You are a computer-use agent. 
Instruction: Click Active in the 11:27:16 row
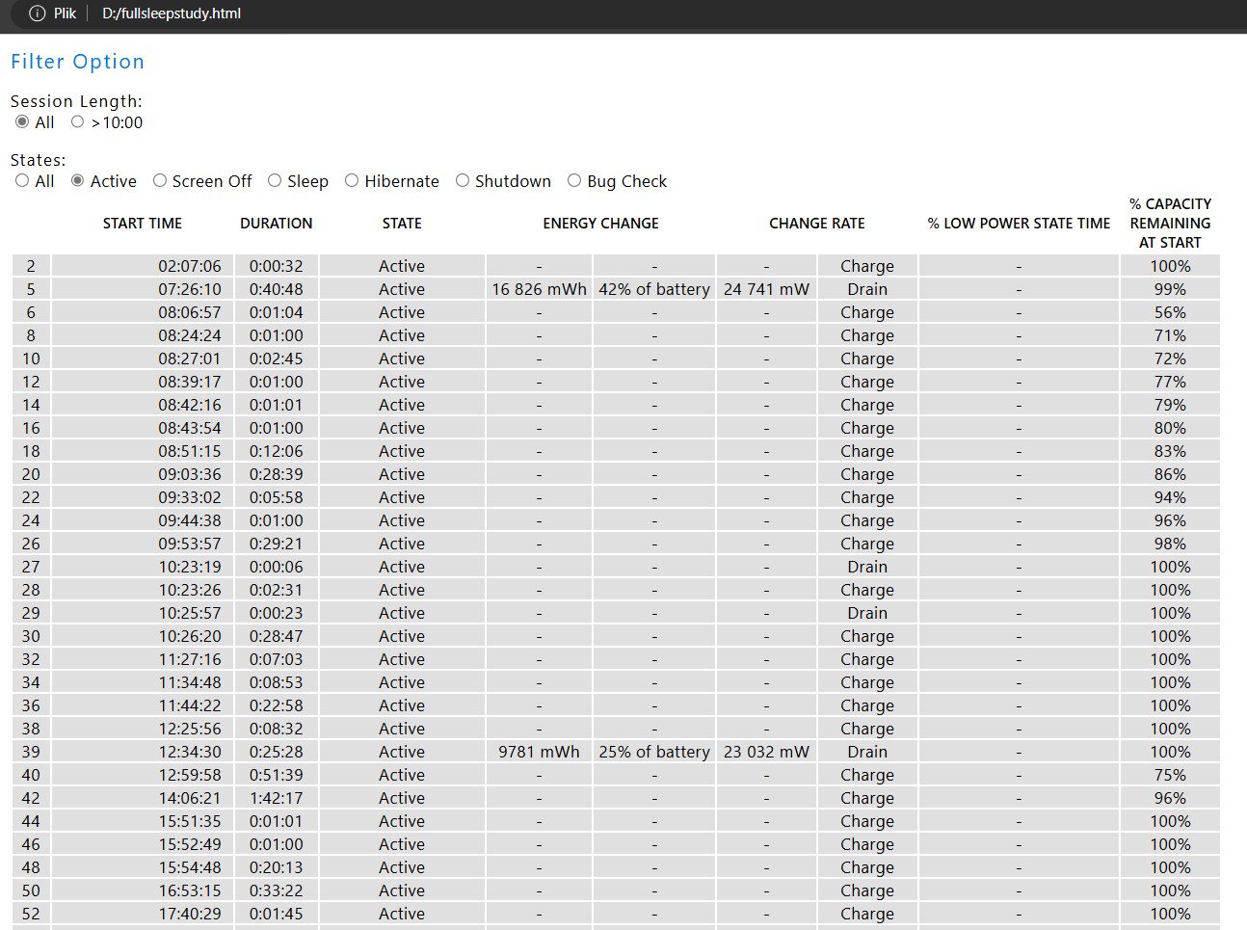click(402, 659)
